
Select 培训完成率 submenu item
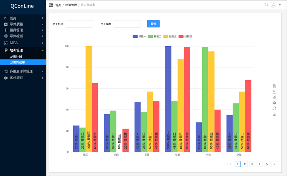coord(17,62)
